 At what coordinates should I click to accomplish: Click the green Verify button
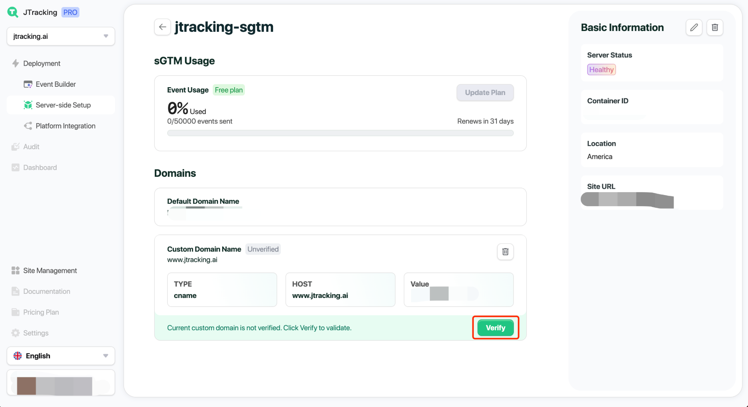click(495, 328)
